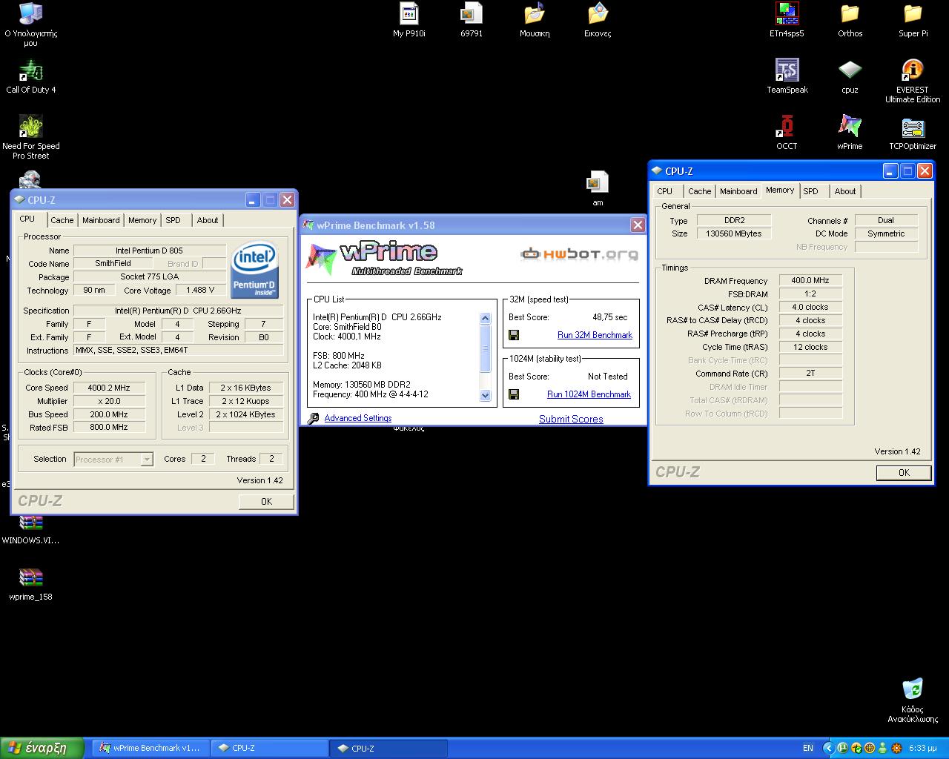
Task: Click the save icon next to Run 32M Benchmark
Action: point(514,335)
